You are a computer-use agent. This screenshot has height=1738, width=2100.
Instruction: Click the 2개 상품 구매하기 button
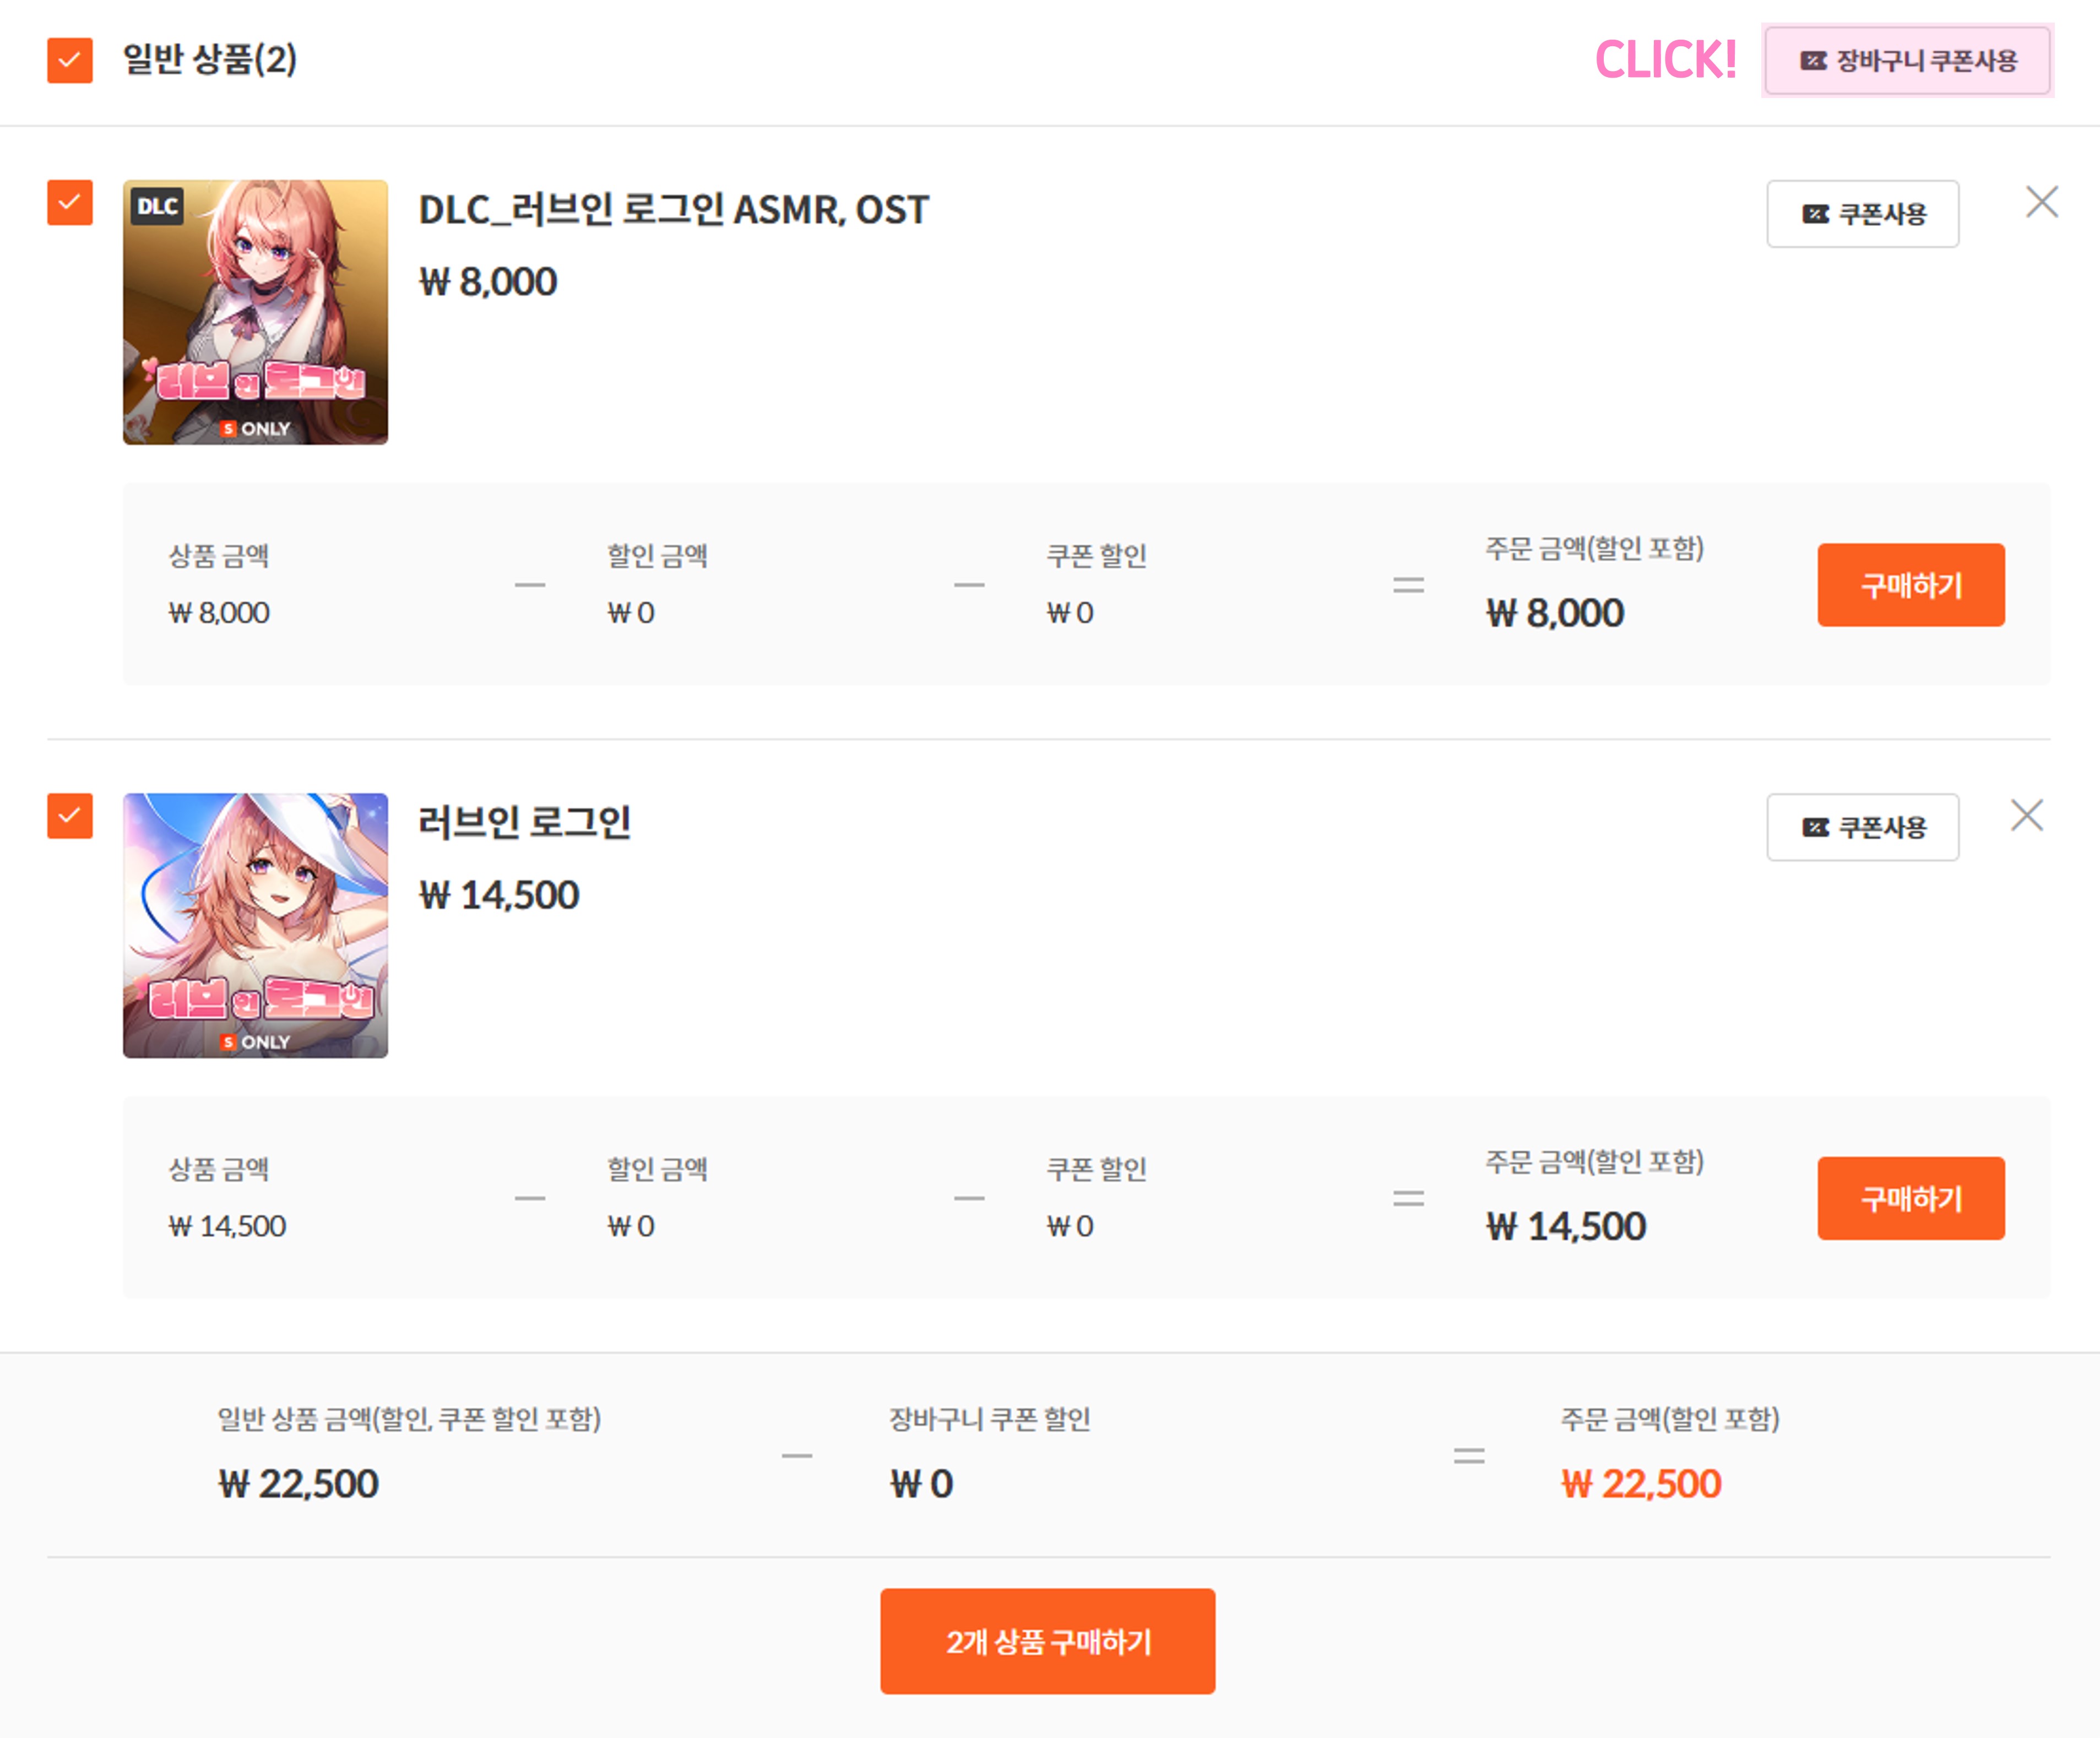(1047, 1641)
